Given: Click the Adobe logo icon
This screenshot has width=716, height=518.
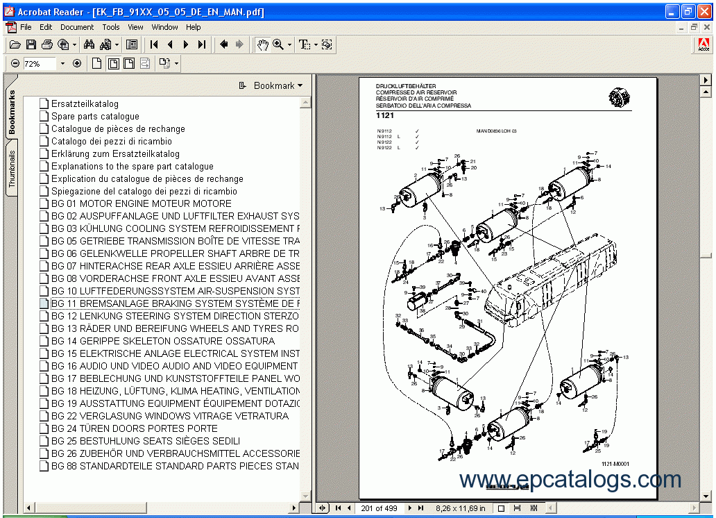Looking at the screenshot, I should (704, 45).
